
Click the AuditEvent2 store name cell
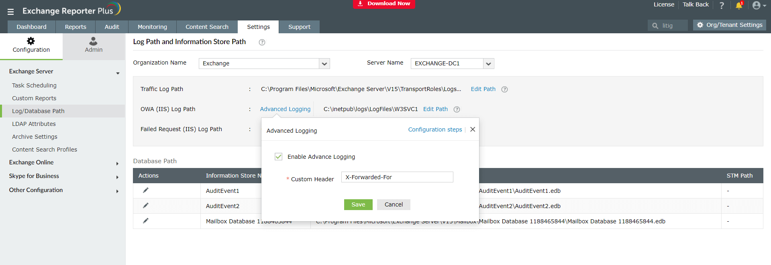click(222, 206)
